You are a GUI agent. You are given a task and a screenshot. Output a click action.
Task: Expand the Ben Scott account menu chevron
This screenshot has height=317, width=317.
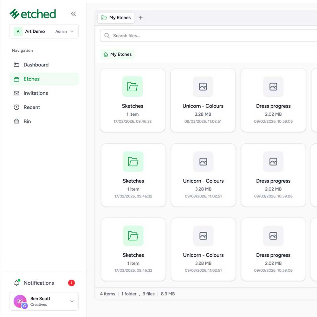[72, 301]
